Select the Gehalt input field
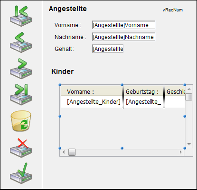Screen dimensions: 197x190 coord(108,49)
